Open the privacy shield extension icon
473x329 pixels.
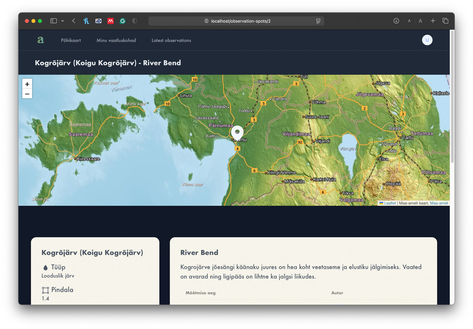(135, 21)
